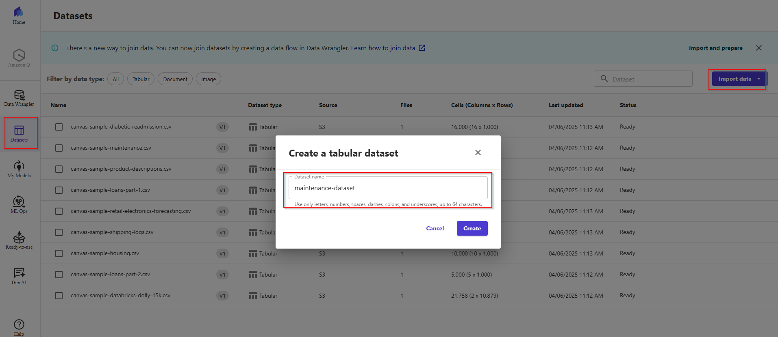
Task: Check the canvas-sample-diabetic-readmission.csv checkbox
Action: coord(59,127)
